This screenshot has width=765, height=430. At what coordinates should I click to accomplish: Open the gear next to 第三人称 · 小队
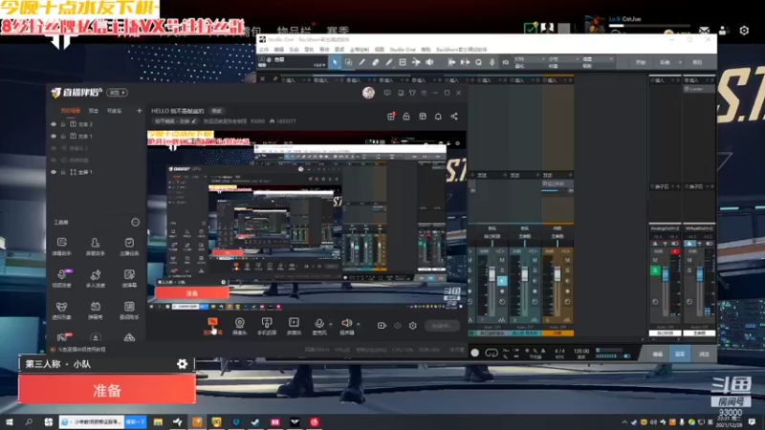coord(182,364)
